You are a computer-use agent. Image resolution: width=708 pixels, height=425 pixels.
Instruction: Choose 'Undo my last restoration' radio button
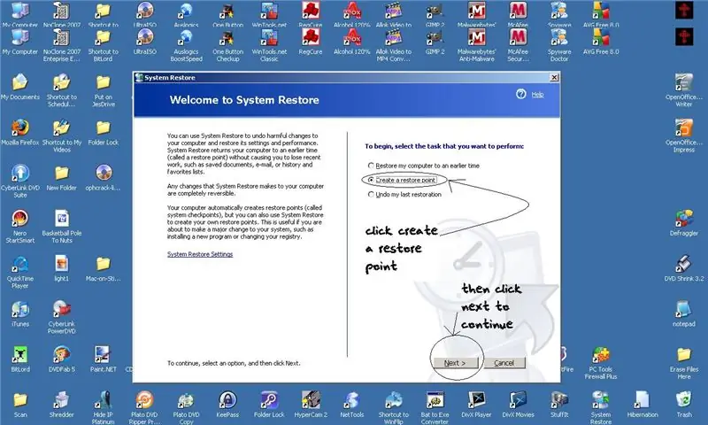371,194
